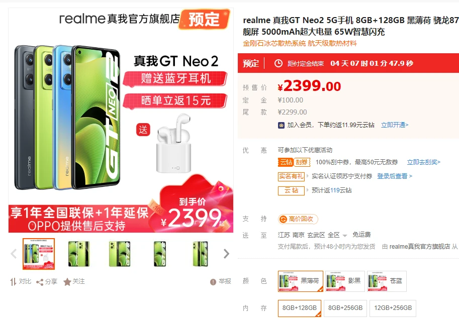Choose 8GB+256GB memory option
459x318 pixels.
pos(345,308)
